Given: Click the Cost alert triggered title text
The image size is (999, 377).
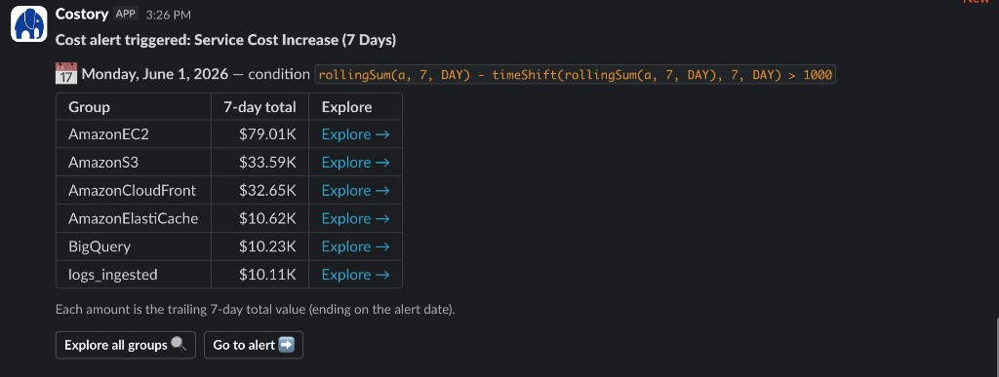Looking at the screenshot, I should [225, 40].
